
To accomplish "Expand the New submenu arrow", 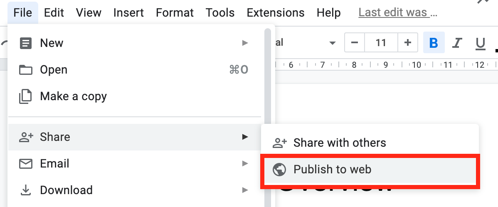I will [245, 43].
